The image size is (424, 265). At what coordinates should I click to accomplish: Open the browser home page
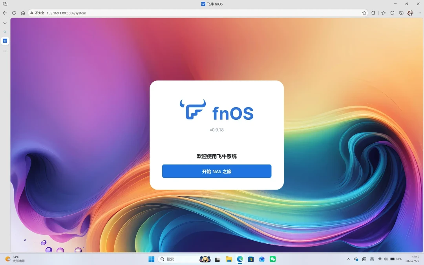click(x=23, y=13)
